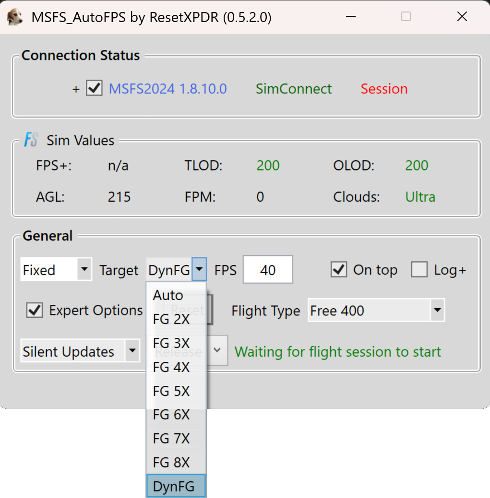490x498 pixels.
Task: Select FG 4X option
Action: coord(176,367)
